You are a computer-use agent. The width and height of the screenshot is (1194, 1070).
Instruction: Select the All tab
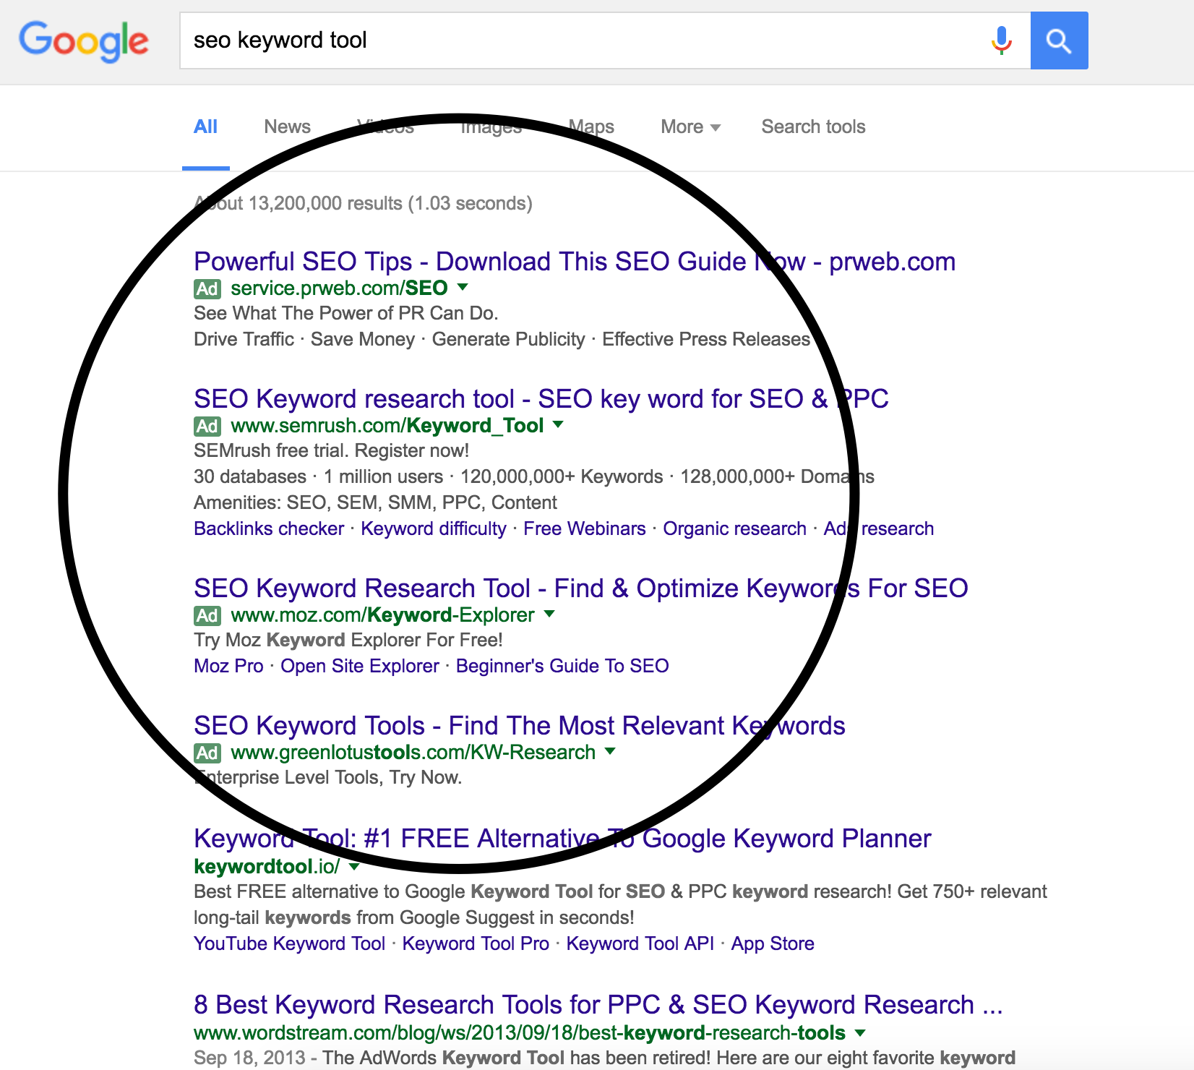205,127
